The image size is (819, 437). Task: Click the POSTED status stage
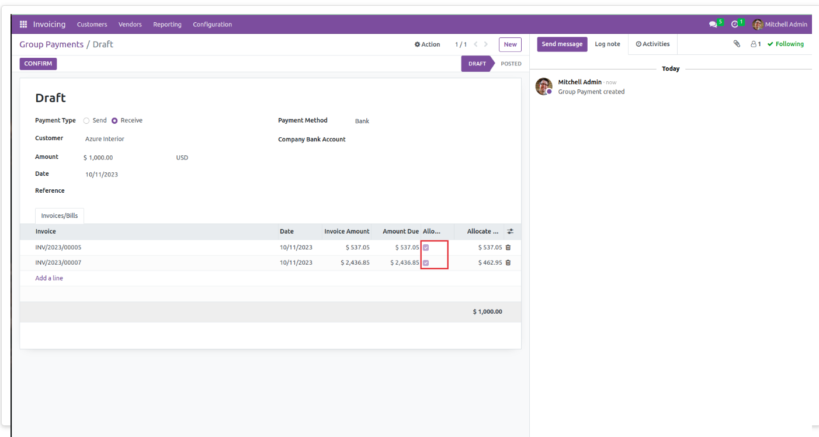point(511,64)
